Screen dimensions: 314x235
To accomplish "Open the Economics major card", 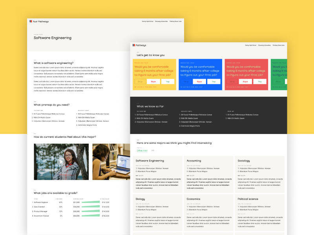I will [x=208, y=213].
